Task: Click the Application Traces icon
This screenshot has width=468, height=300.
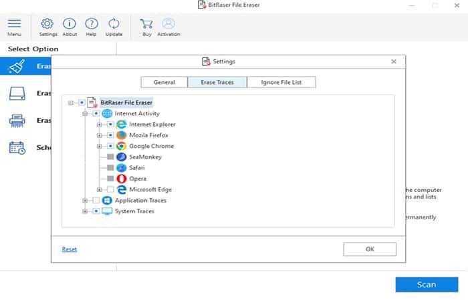Action: pyautogui.click(x=107, y=200)
